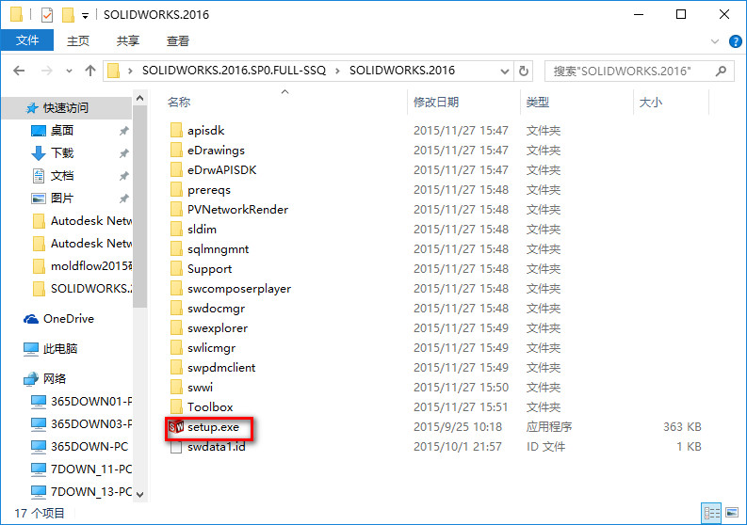Image resolution: width=747 pixels, height=525 pixels.
Task: Open the address bar history dropdown
Action: click(505, 72)
